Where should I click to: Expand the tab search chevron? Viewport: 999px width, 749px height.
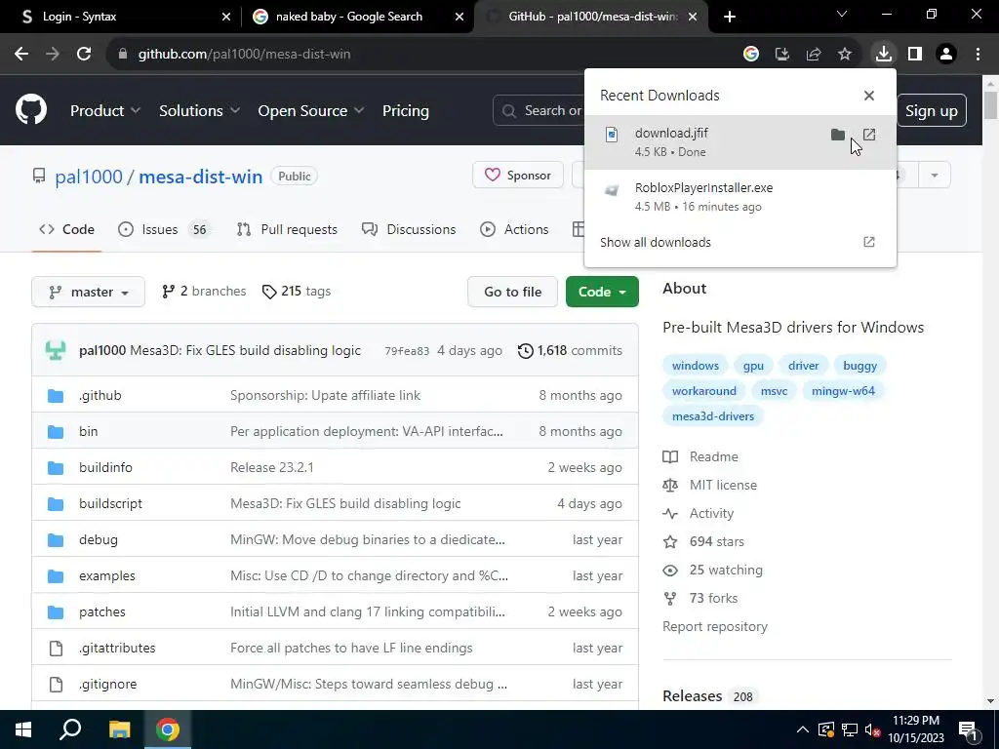pos(842,14)
